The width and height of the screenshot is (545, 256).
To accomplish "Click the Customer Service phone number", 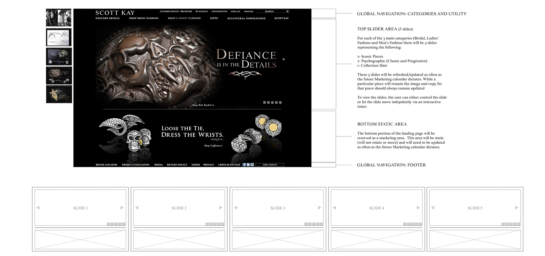I will click(186, 12).
